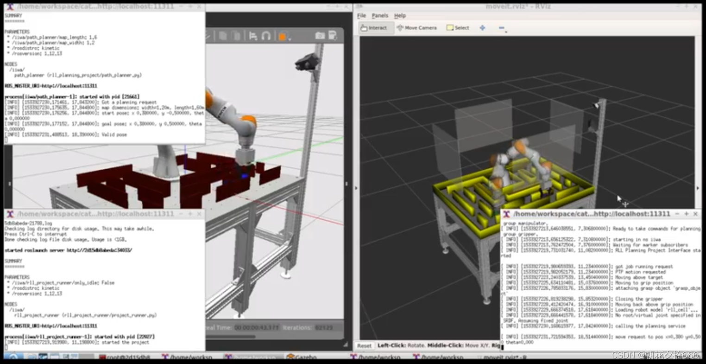Image resolution: width=706 pixels, height=364 pixels.
Task: Open the view angle dropdown arrow in Gazebo
Action: (290, 38)
